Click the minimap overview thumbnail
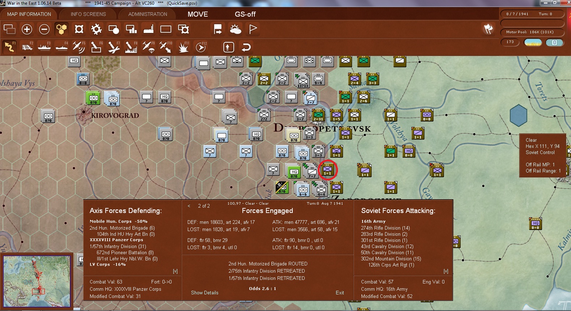The image size is (571, 311). click(x=37, y=281)
